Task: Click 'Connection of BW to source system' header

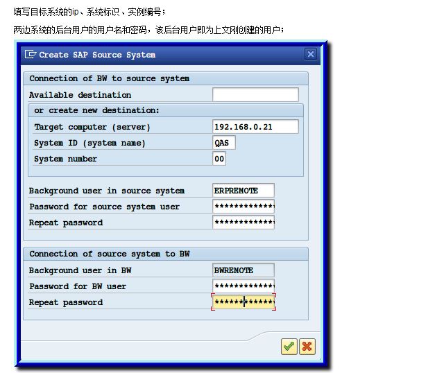Action: tap(166, 78)
